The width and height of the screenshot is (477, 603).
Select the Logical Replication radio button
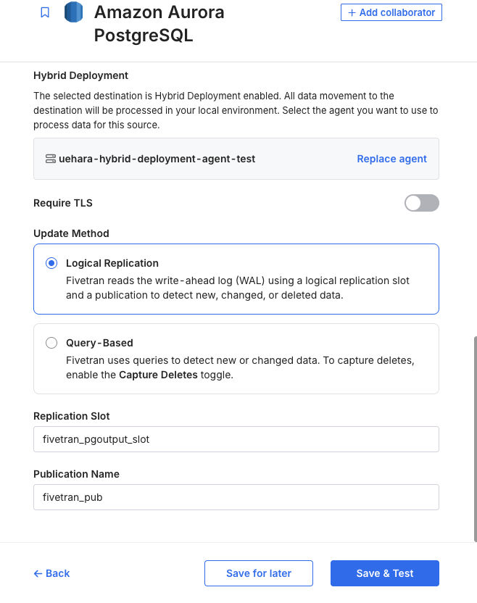(x=51, y=263)
